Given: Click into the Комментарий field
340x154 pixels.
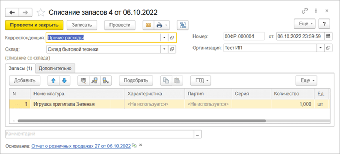Looking at the screenshot, I should pos(99,134).
